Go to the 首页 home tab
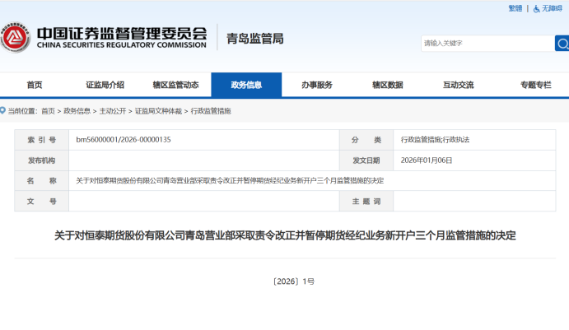 (35, 85)
